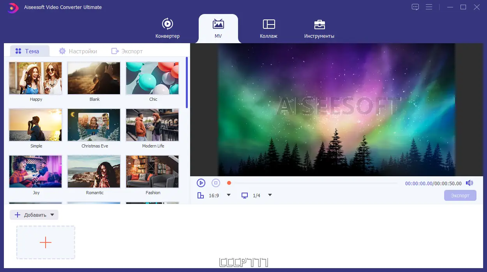Open the Коллаж tab

click(268, 28)
